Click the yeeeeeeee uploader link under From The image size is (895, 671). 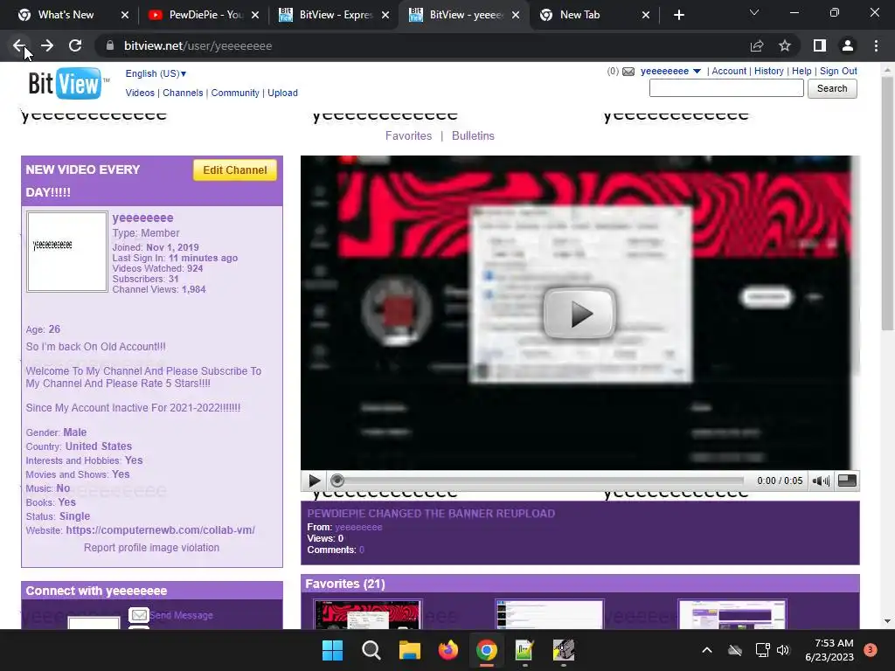coord(358,527)
